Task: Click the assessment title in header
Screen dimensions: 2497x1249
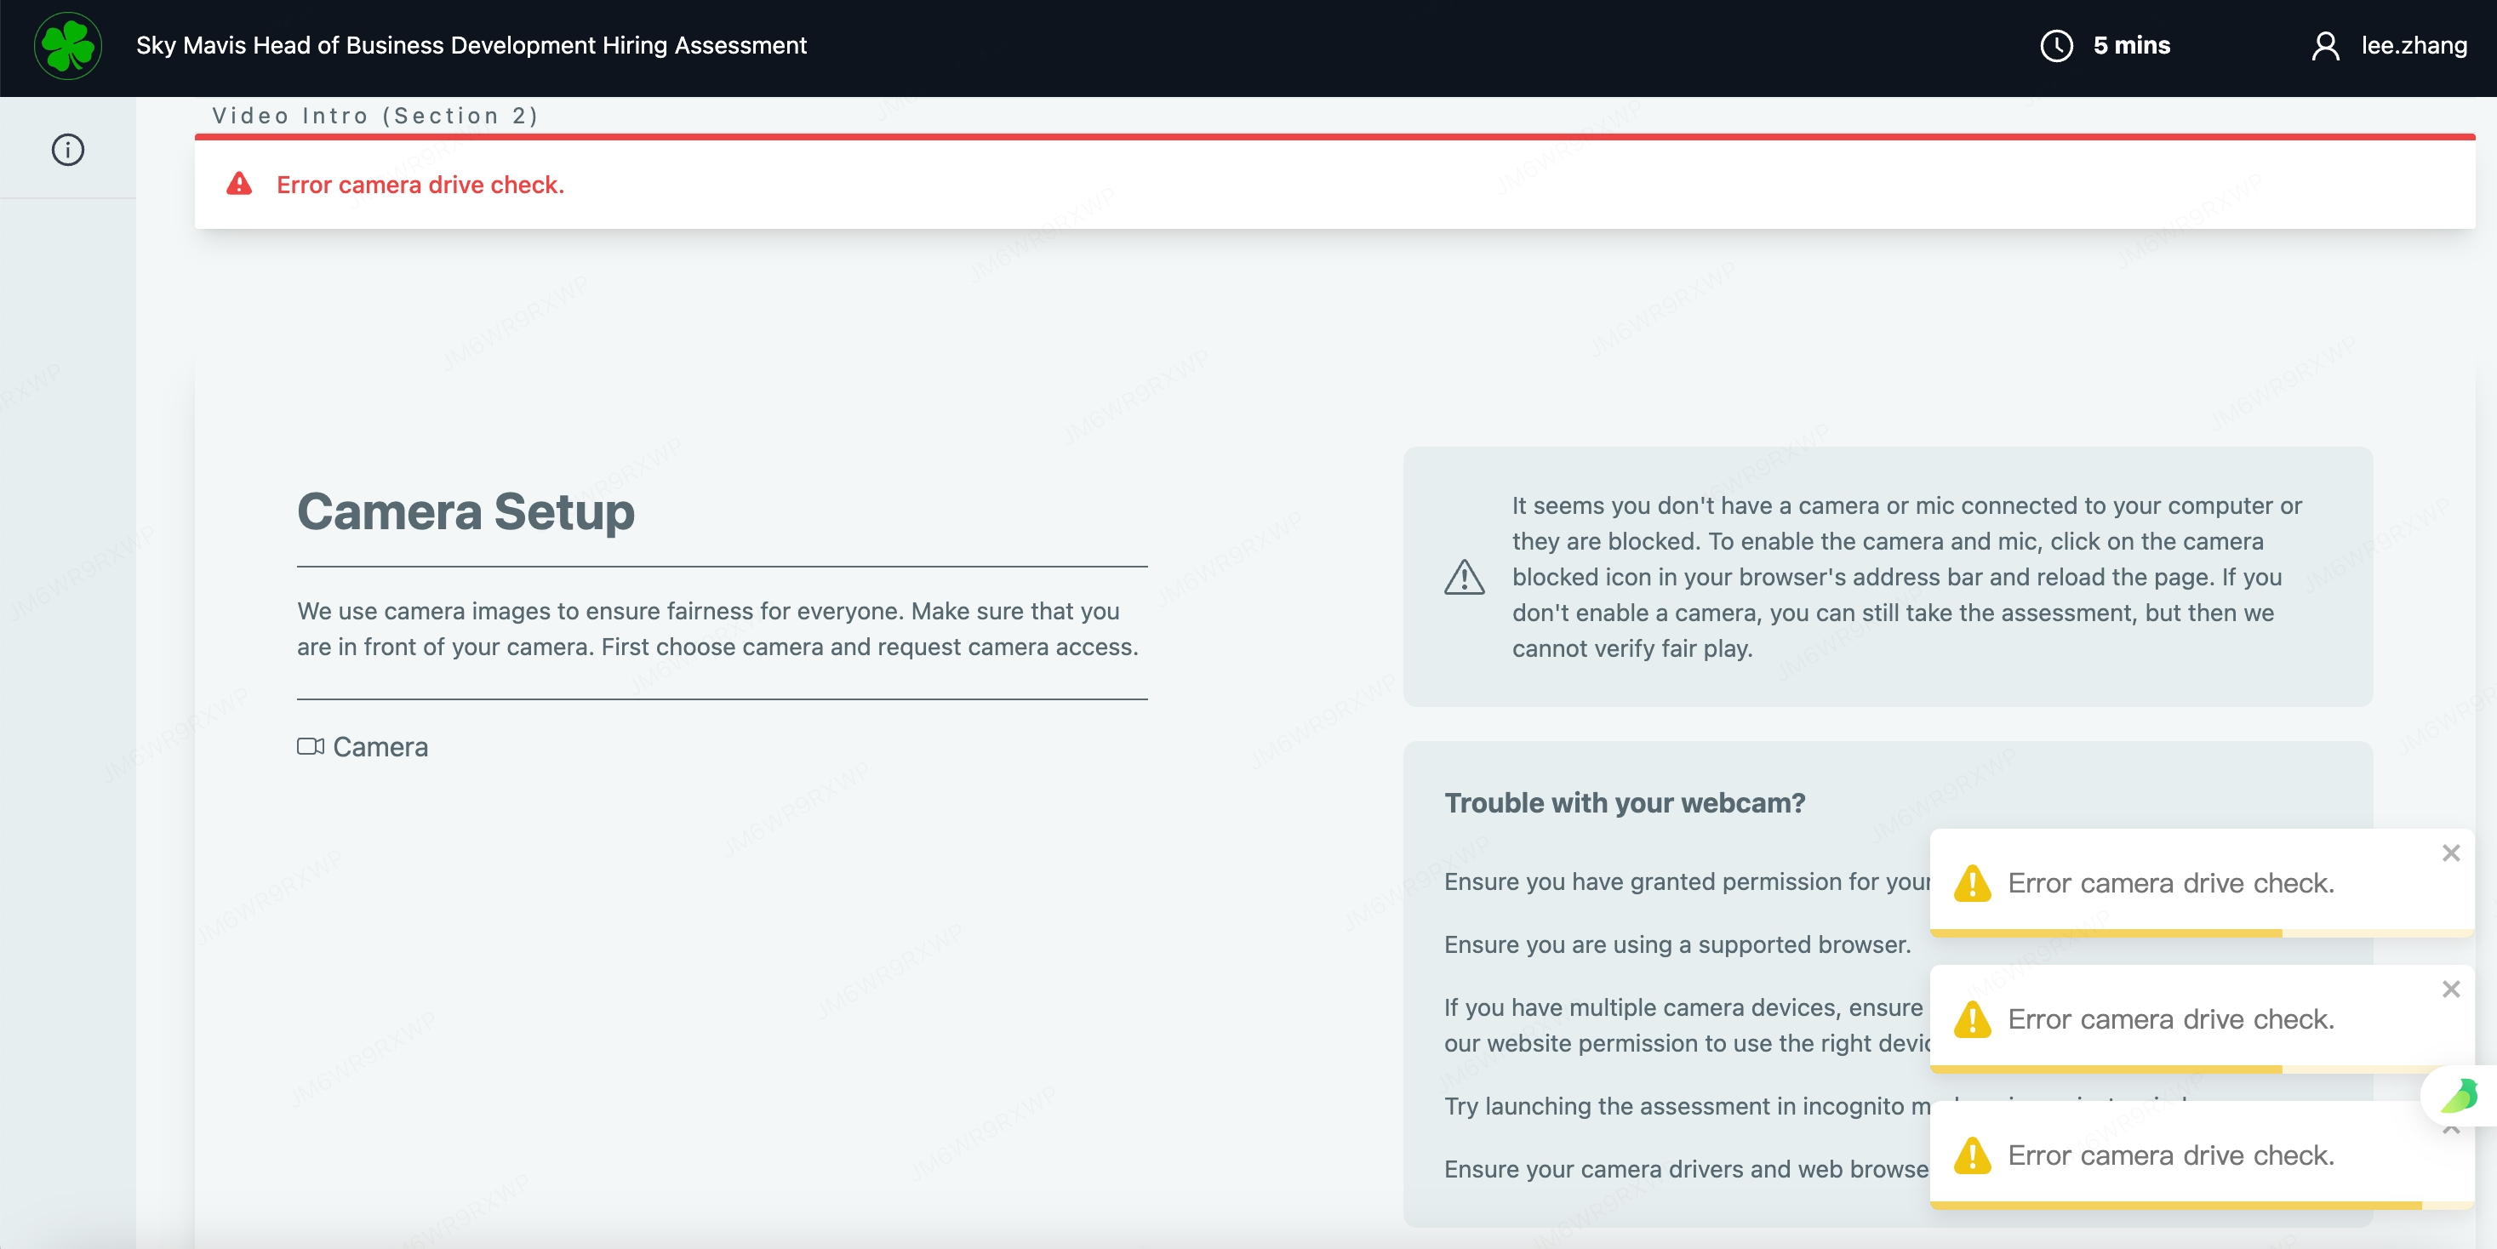Action: point(471,46)
